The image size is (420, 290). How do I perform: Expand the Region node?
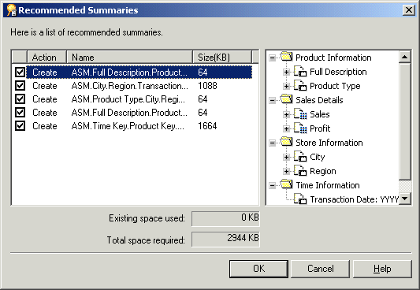point(286,171)
